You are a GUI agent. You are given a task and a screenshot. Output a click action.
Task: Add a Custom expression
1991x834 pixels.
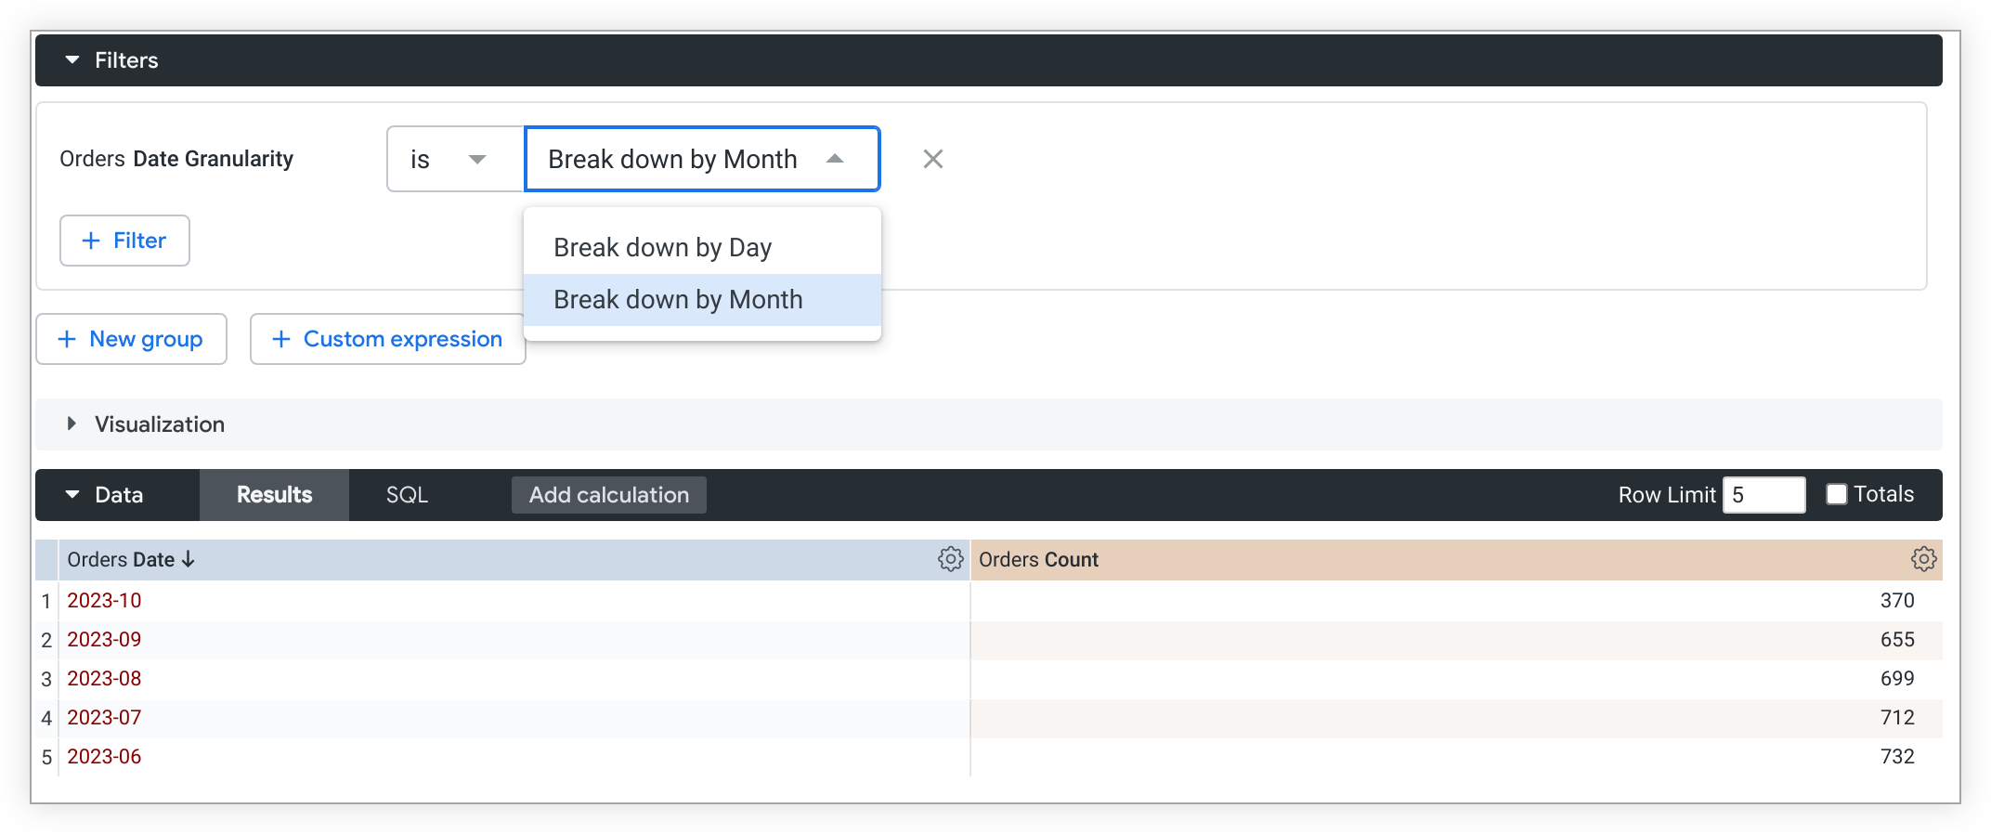click(387, 339)
